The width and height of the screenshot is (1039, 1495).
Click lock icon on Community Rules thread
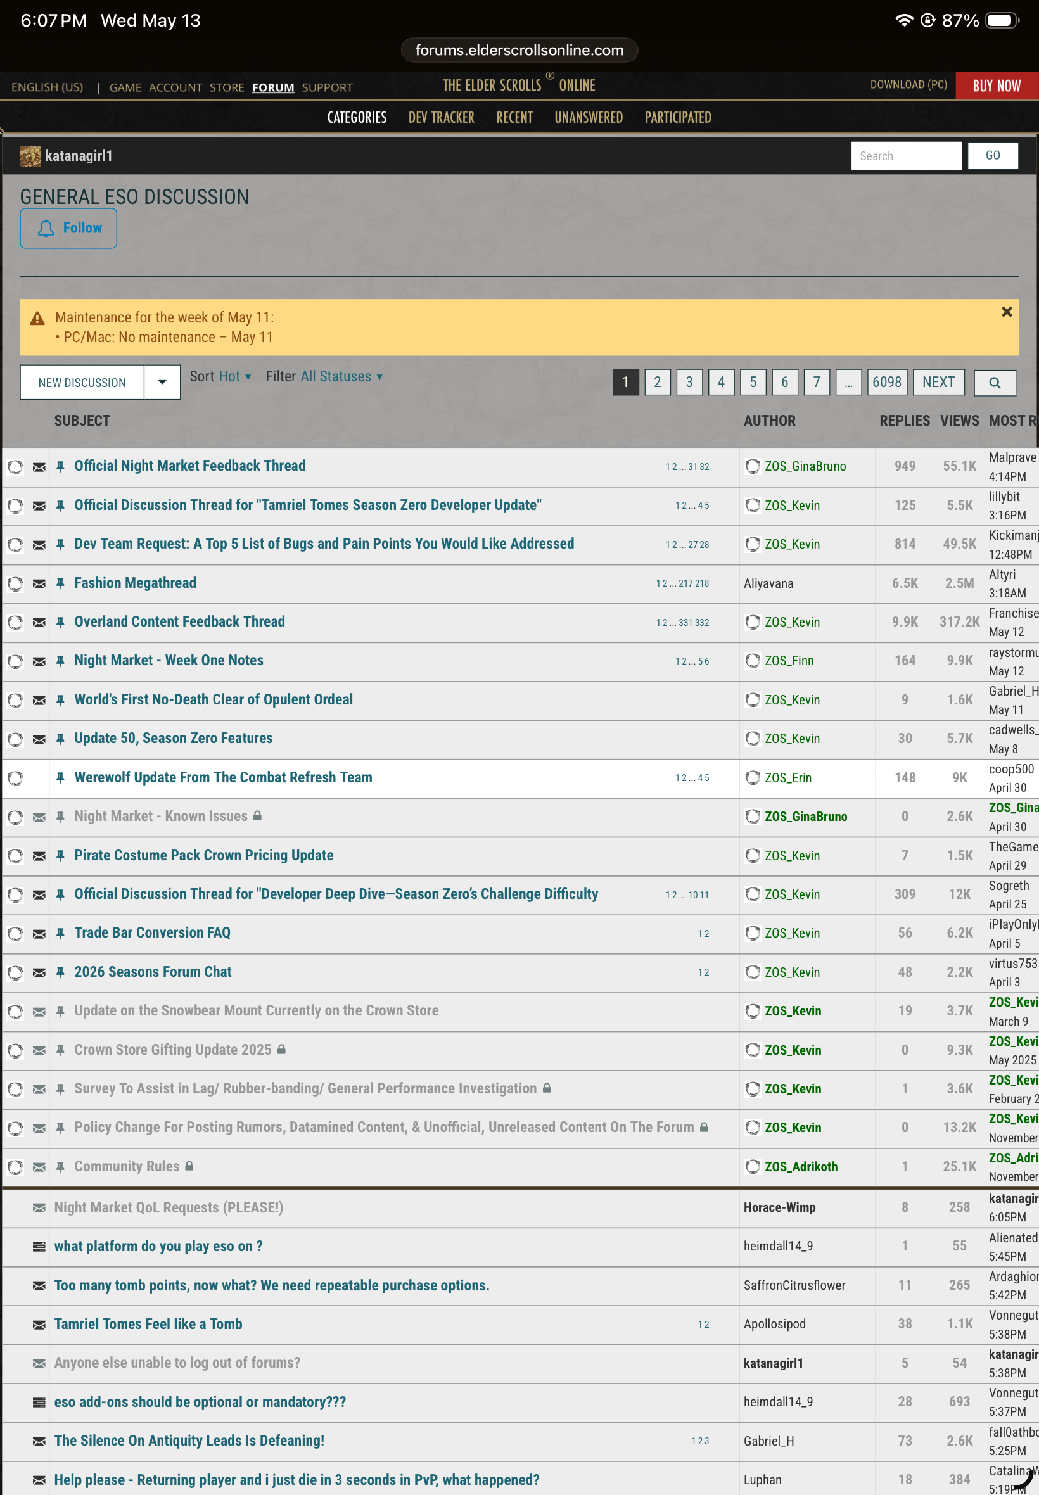pos(189,1166)
